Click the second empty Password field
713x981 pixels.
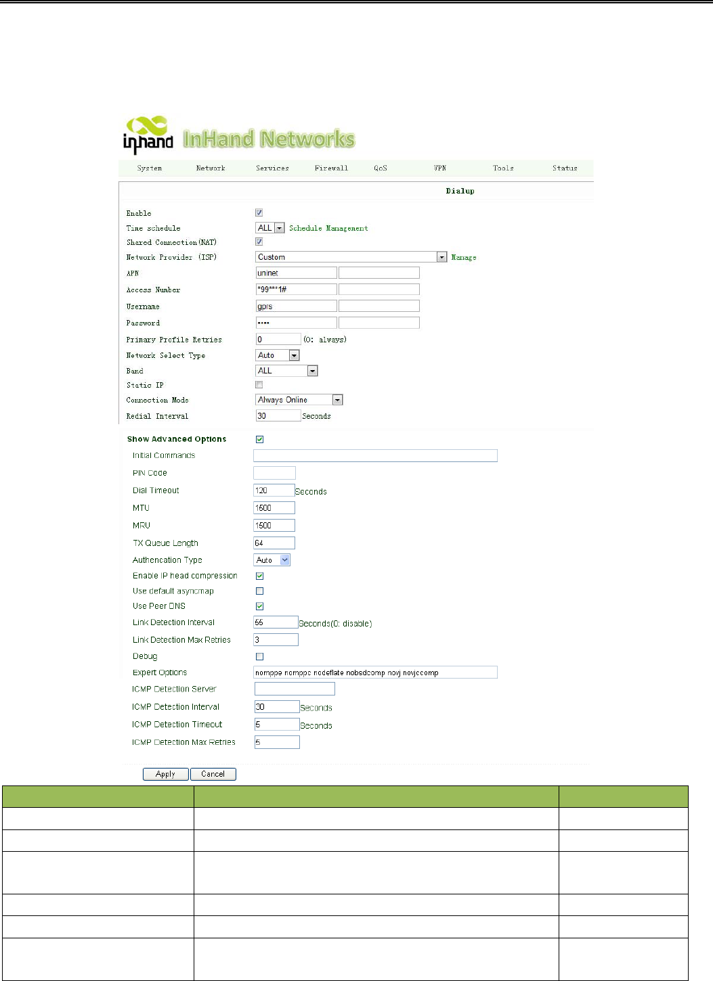pos(379,323)
